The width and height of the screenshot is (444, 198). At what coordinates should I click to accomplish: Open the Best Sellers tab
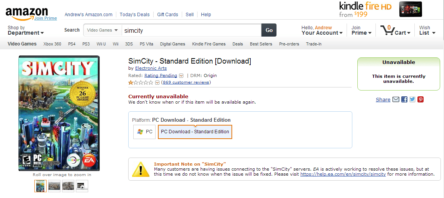261,44
